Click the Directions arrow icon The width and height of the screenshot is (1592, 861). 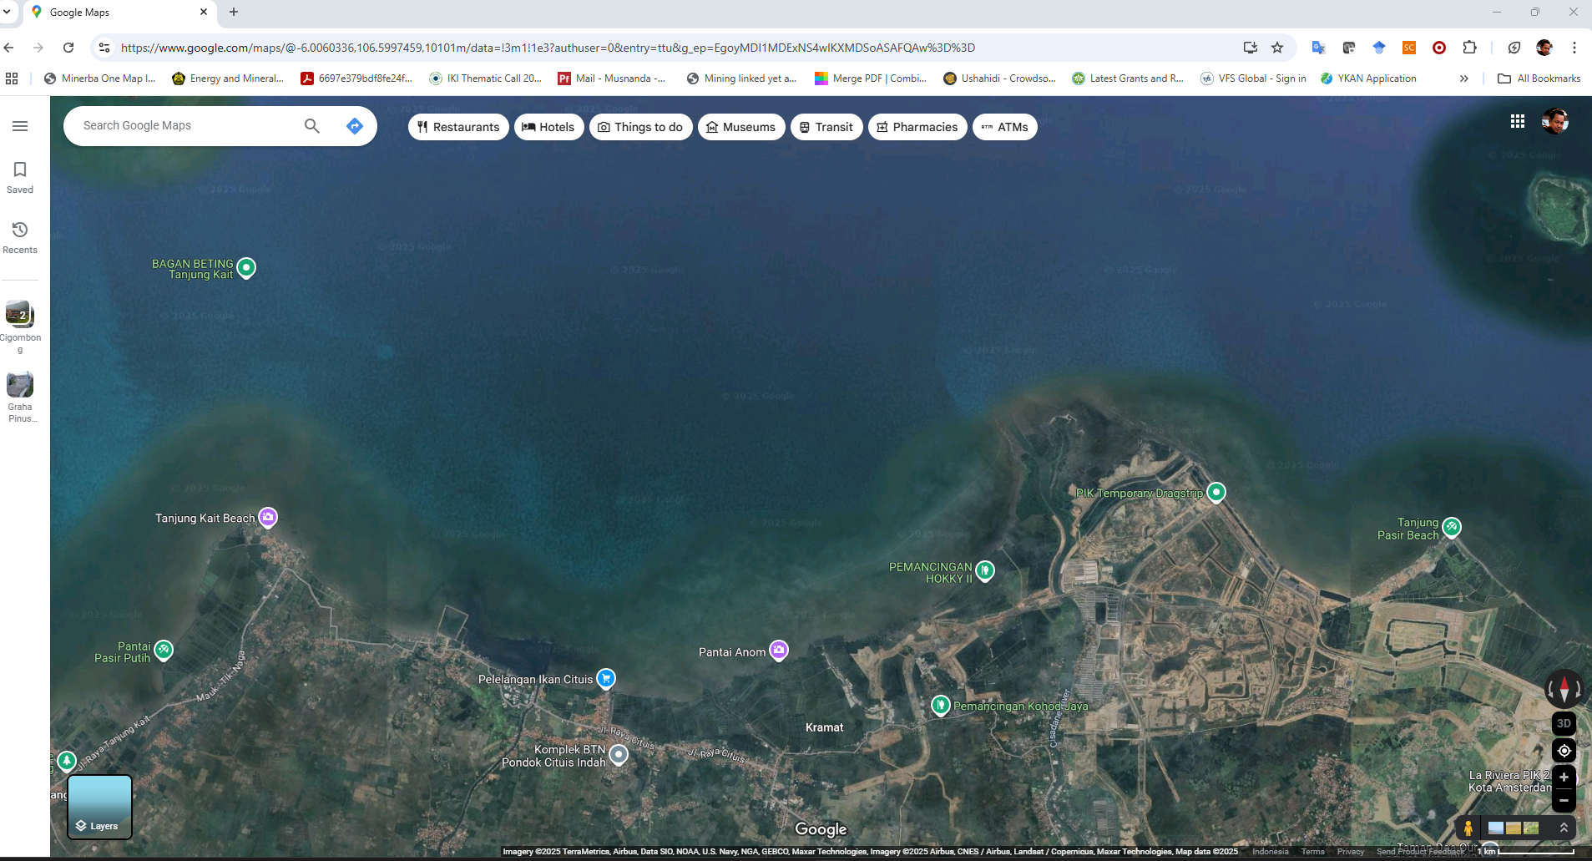(354, 126)
